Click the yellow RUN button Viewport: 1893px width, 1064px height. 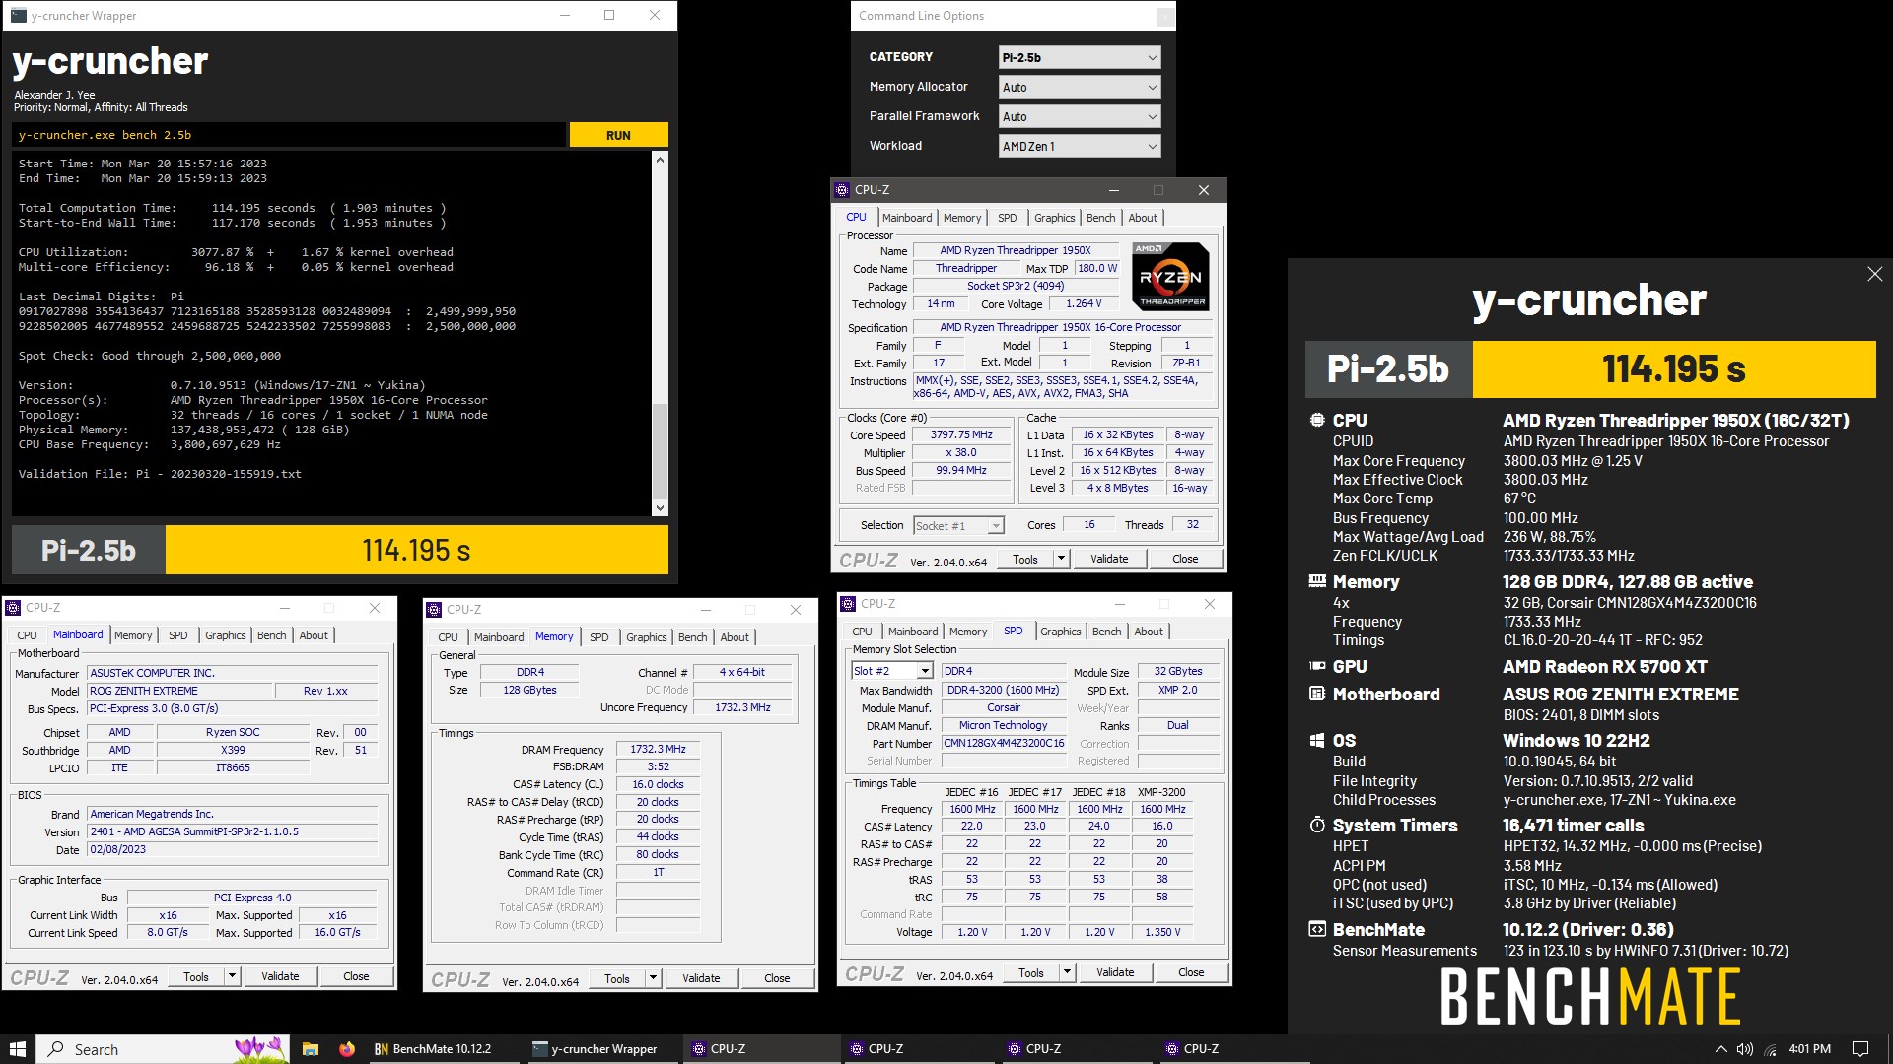point(618,135)
